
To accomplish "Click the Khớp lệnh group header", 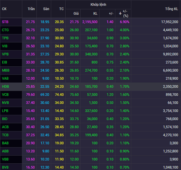I will 98,5.
